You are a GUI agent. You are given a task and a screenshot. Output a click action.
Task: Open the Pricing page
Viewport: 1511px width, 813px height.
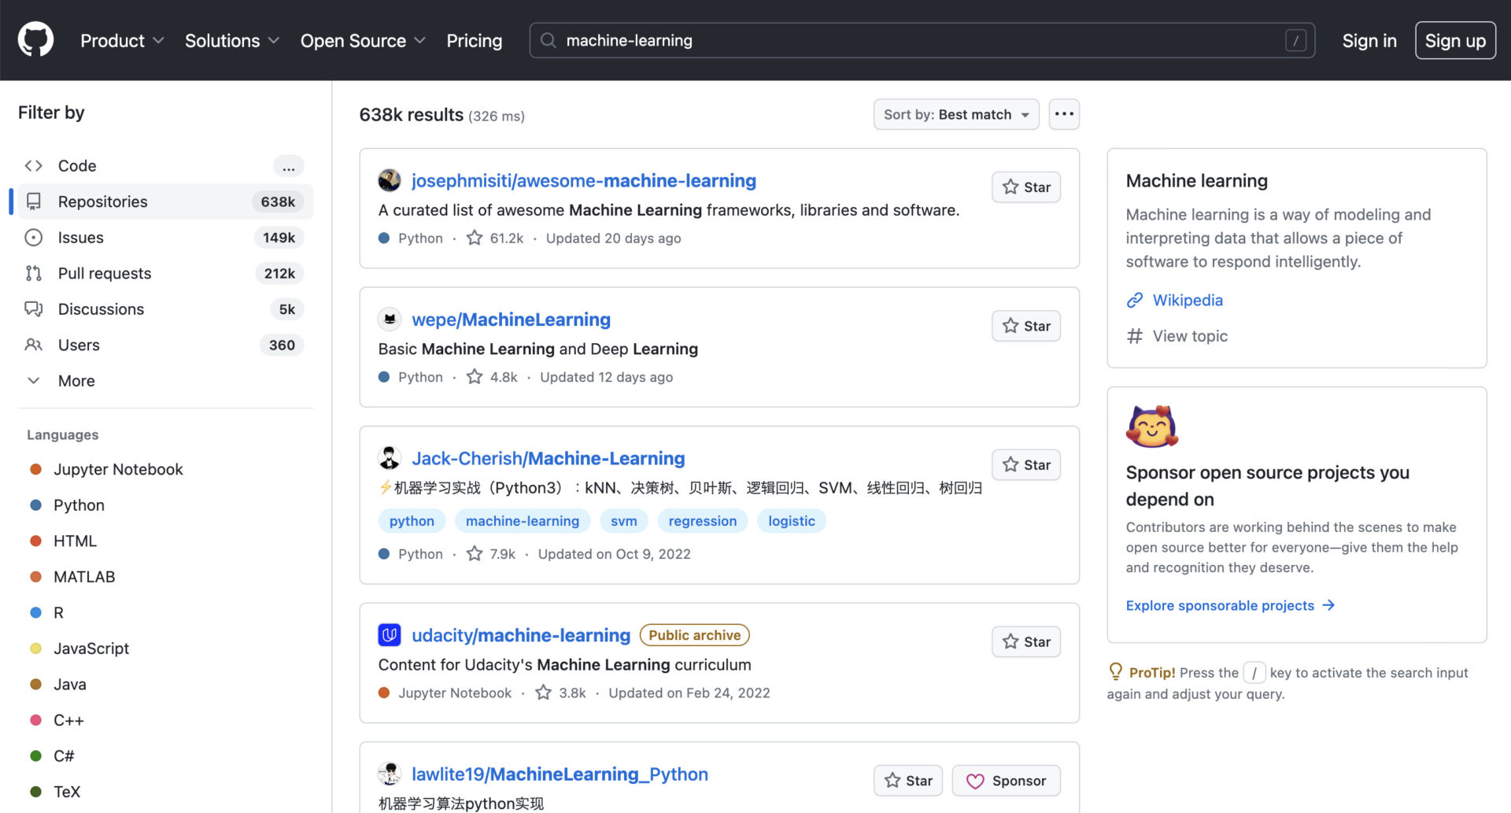(x=474, y=40)
